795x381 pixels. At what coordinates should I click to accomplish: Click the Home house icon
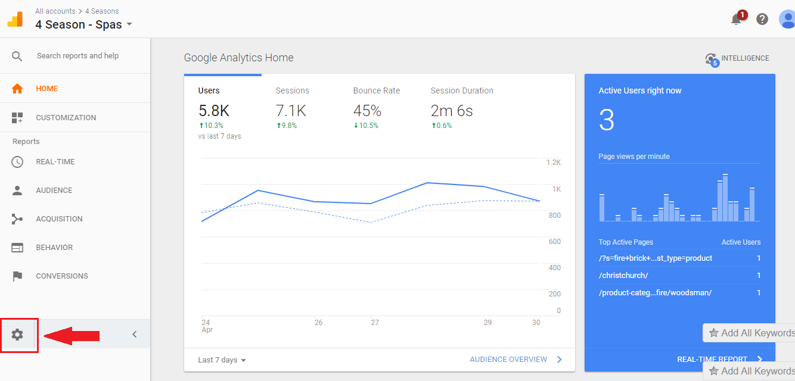17,89
